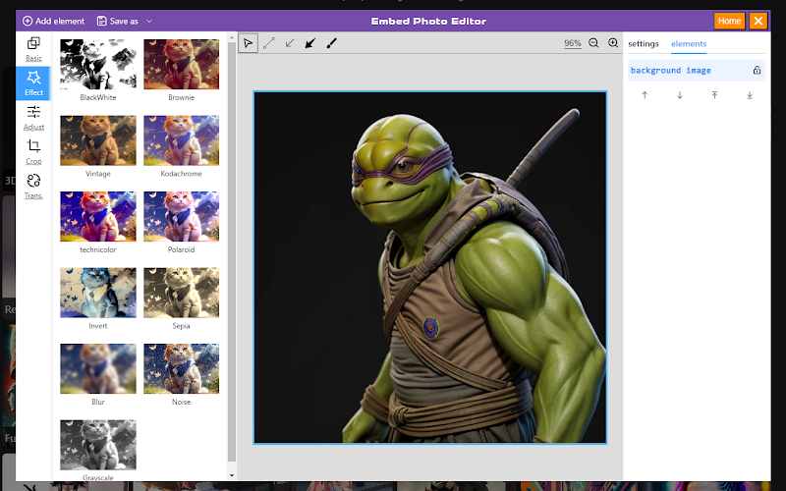Apply the Vintage effect thumbnail
Viewport: 786px width, 491px height.
pos(98,140)
